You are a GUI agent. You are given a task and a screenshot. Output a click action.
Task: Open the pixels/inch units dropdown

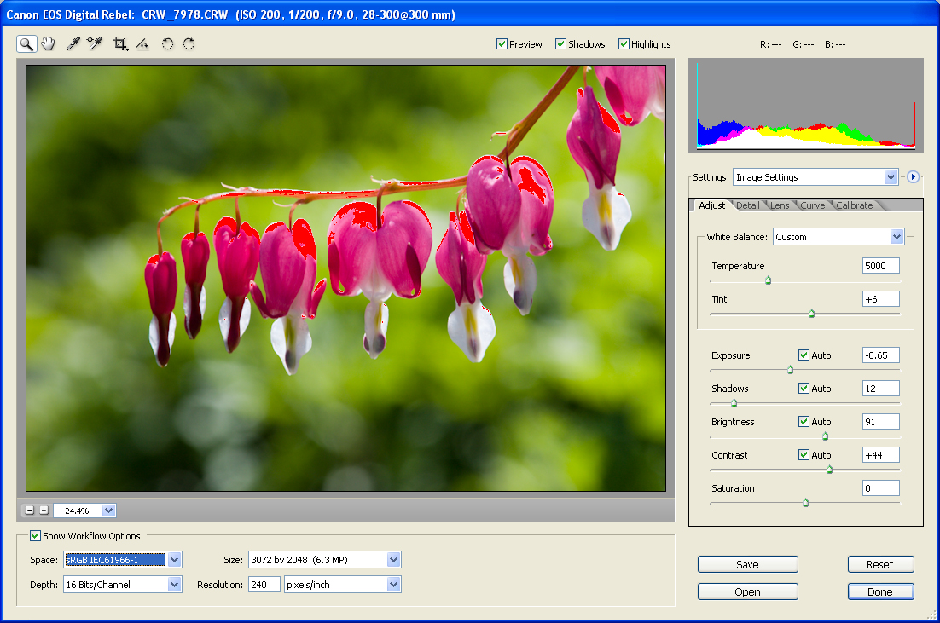[x=394, y=585]
